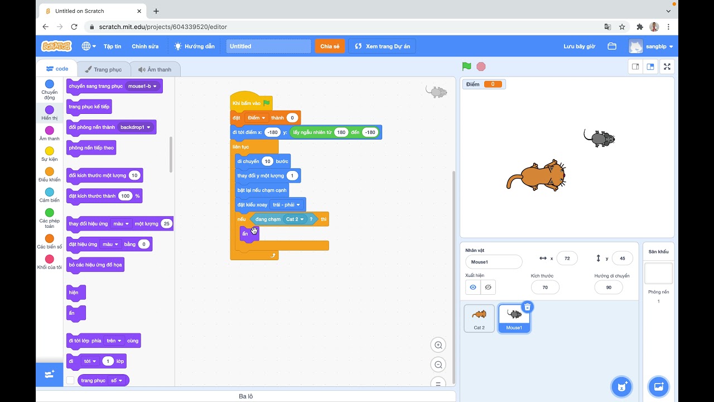The height and width of the screenshot is (402, 714).
Task: Select the Khối của tôi blocks category
Action: (49, 263)
